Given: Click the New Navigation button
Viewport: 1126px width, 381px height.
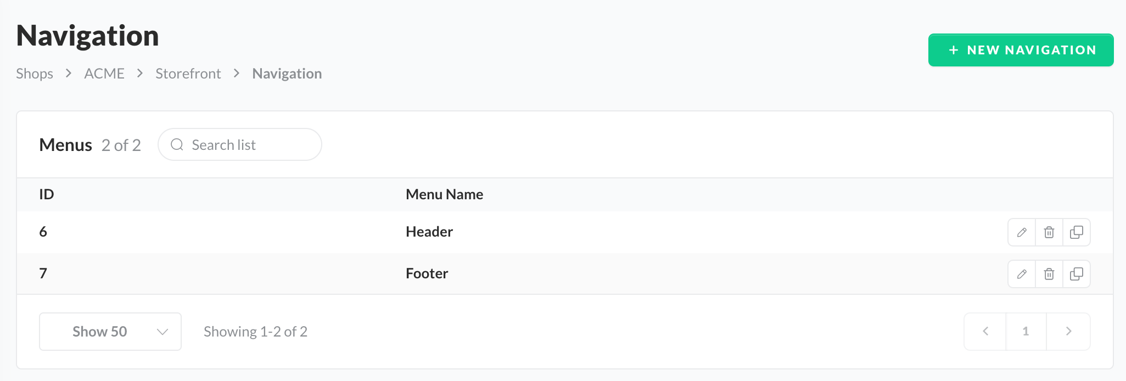Looking at the screenshot, I should pyautogui.click(x=1021, y=50).
